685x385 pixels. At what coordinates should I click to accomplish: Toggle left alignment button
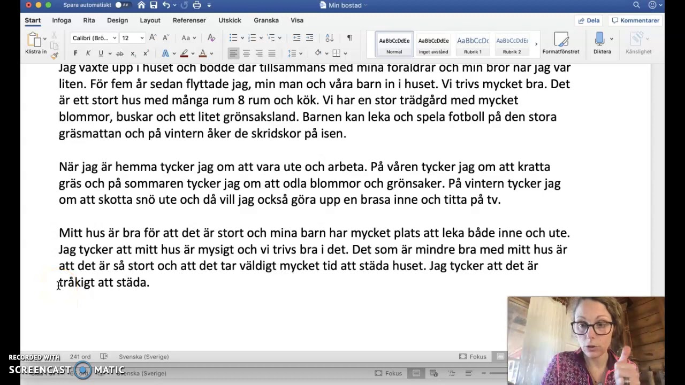coord(233,53)
